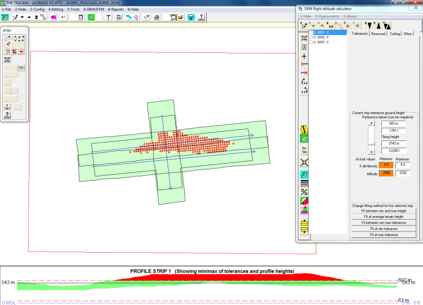Click the undo arrow in main toolbar
Screen dimensions: 423x305
tap(64, 17)
